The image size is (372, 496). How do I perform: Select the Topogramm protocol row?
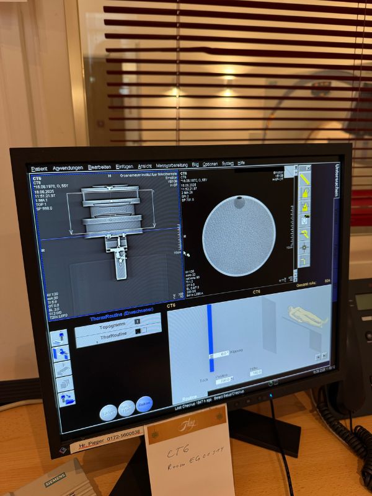[118, 324]
